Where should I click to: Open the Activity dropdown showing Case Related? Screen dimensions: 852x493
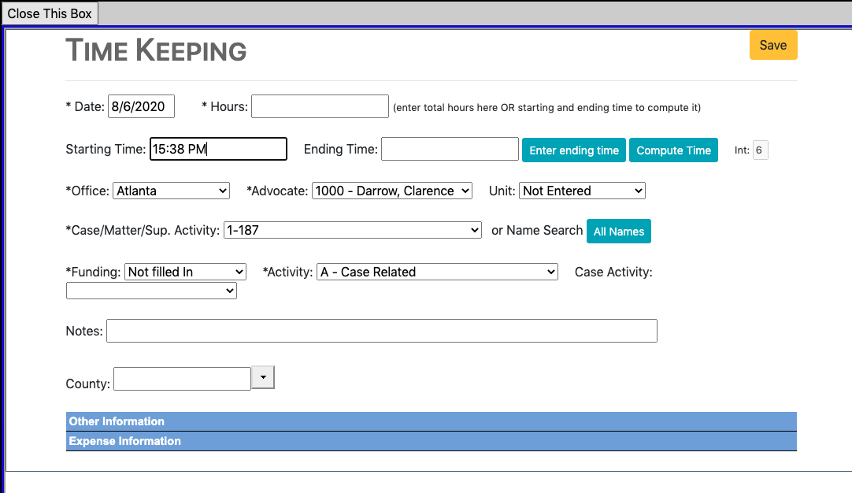(436, 272)
